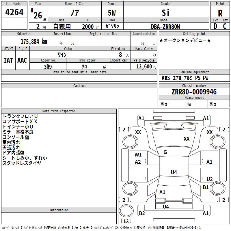
Task: Click the B2 marker on the rear bumper
Action: click(x=142, y=213)
